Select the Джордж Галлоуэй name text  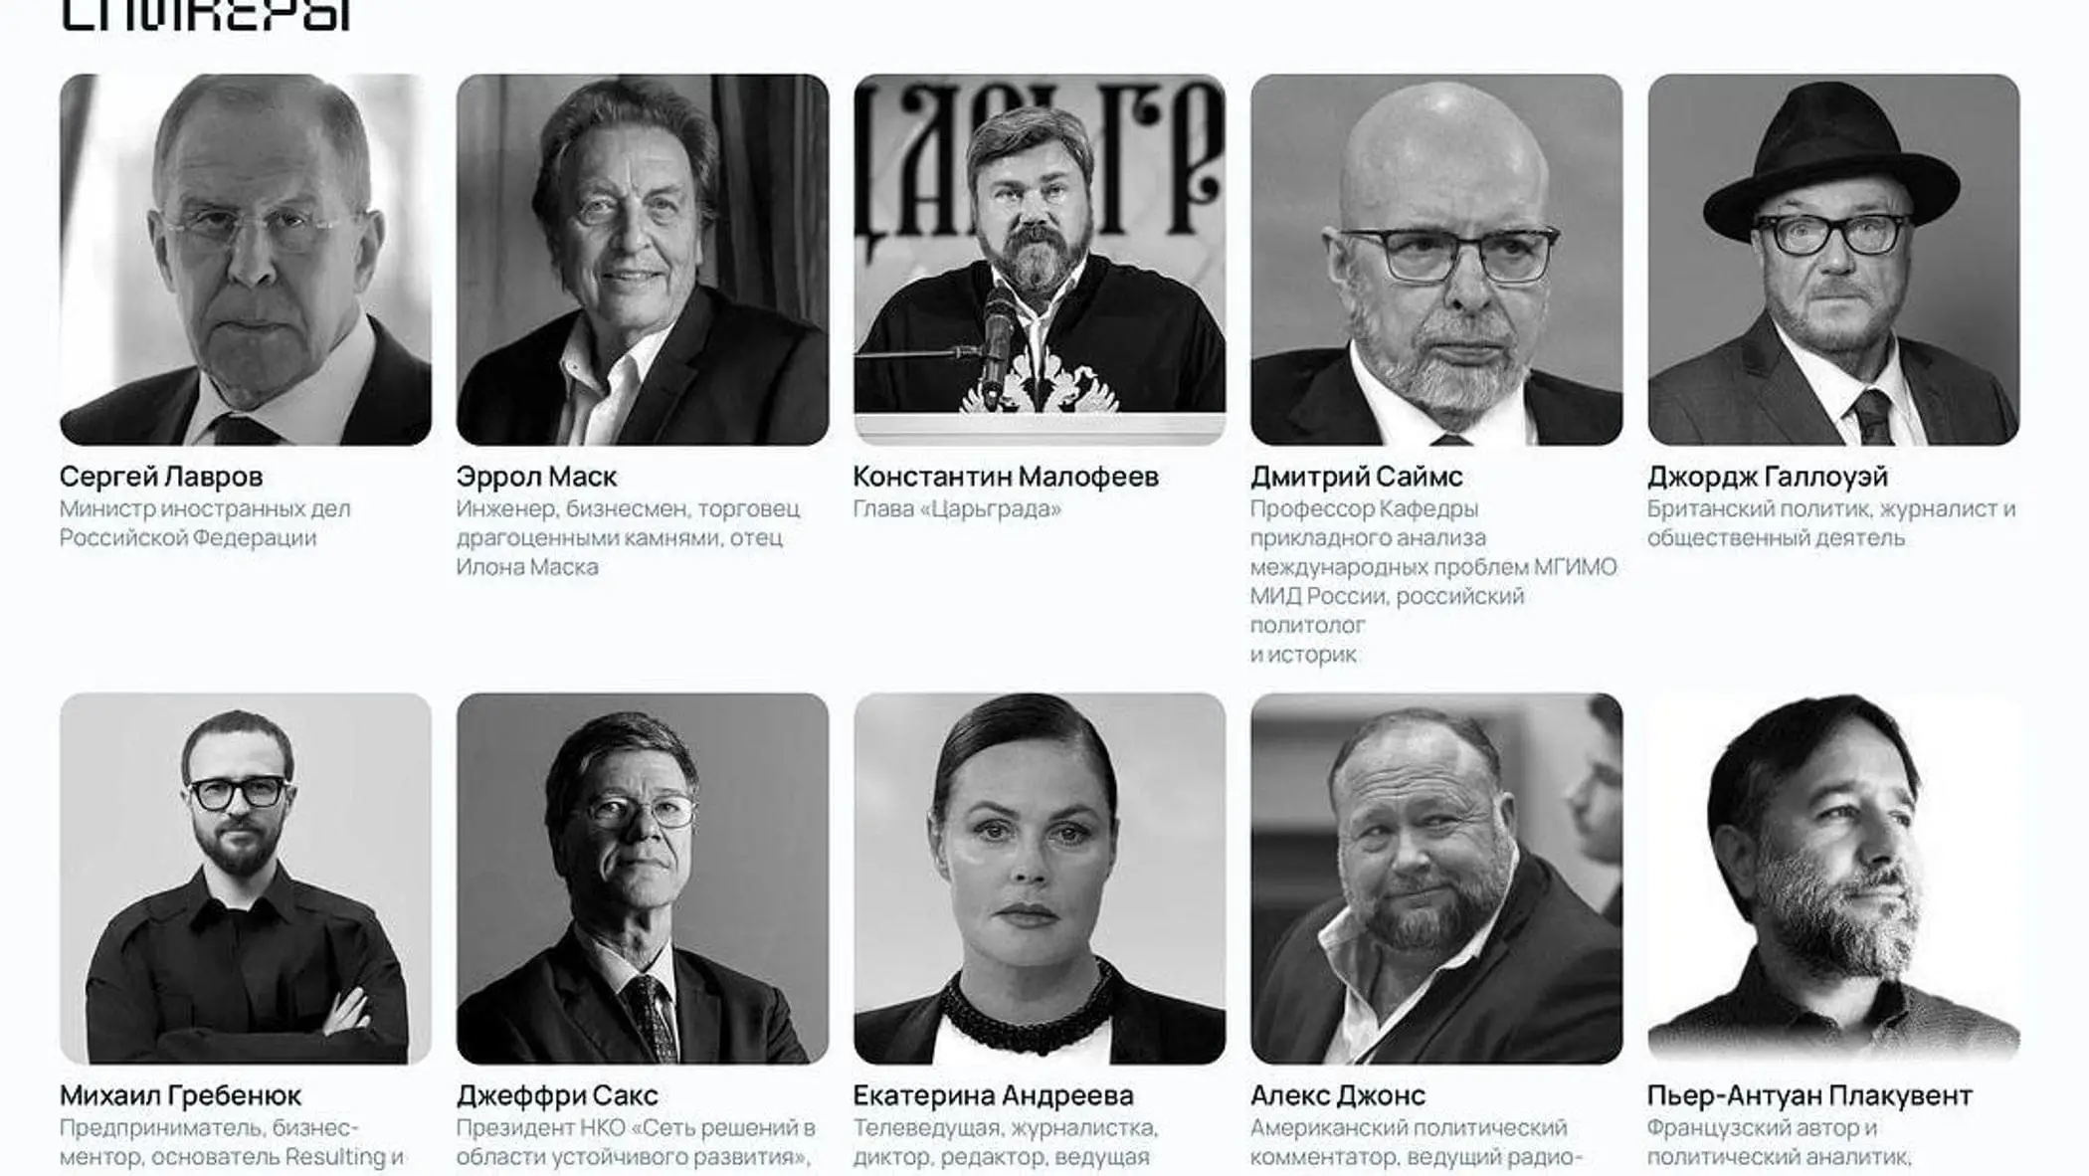tap(1768, 478)
